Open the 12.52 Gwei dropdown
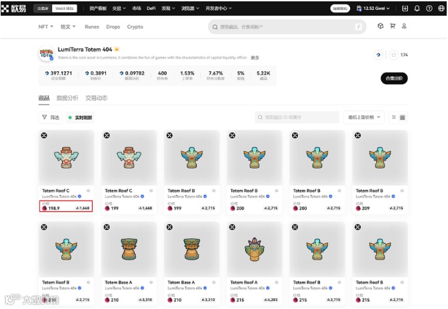This screenshot has height=309, width=448. pos(373,8)
